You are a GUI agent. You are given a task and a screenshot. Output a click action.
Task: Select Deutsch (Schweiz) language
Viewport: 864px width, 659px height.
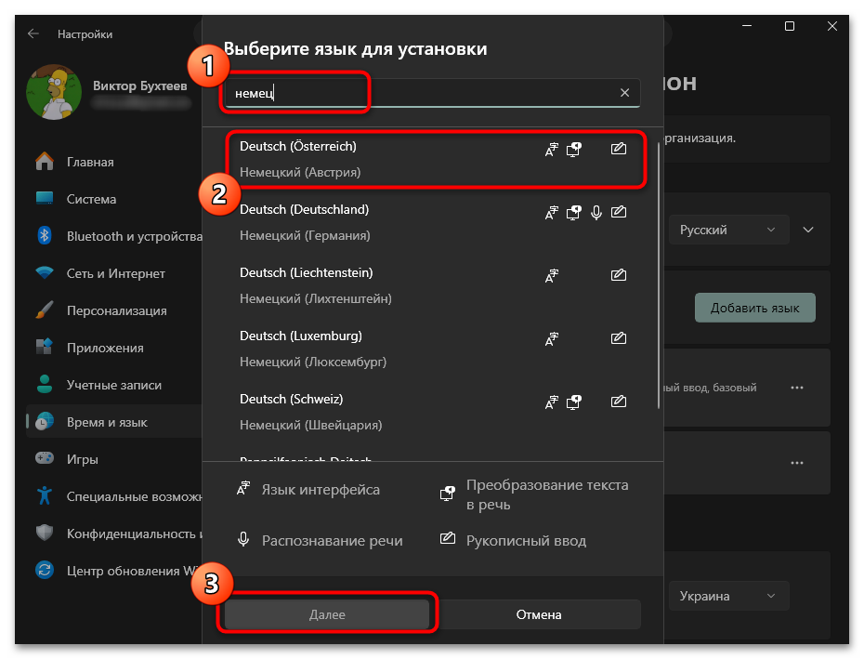433,412
